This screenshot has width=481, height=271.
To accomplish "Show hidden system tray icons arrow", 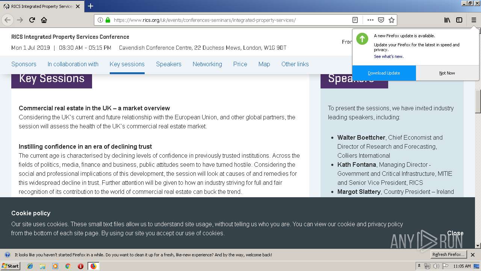I will click(x=419, y=266).
